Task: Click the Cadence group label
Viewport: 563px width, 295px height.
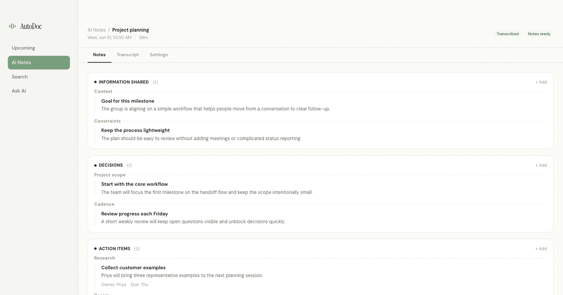Action: click(x=104, y=204)
